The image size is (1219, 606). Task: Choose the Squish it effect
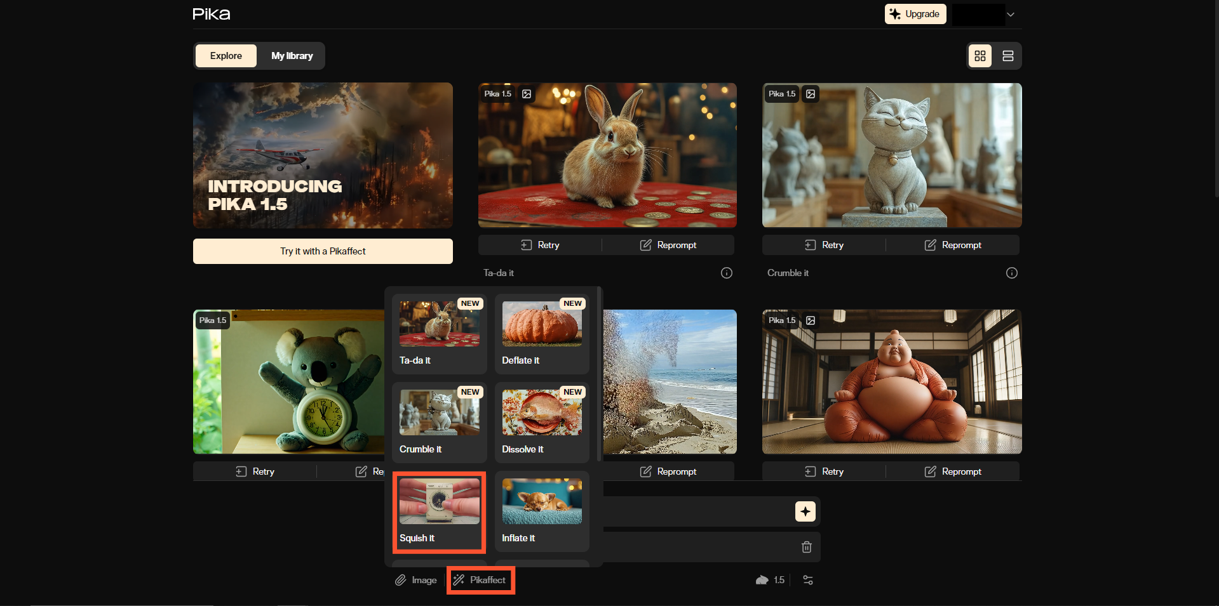pyautogui.click(x=439, y=511)
